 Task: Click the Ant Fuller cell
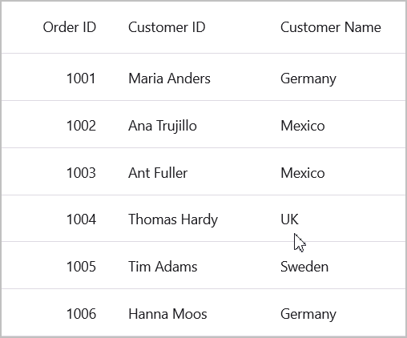coord(158,173)
